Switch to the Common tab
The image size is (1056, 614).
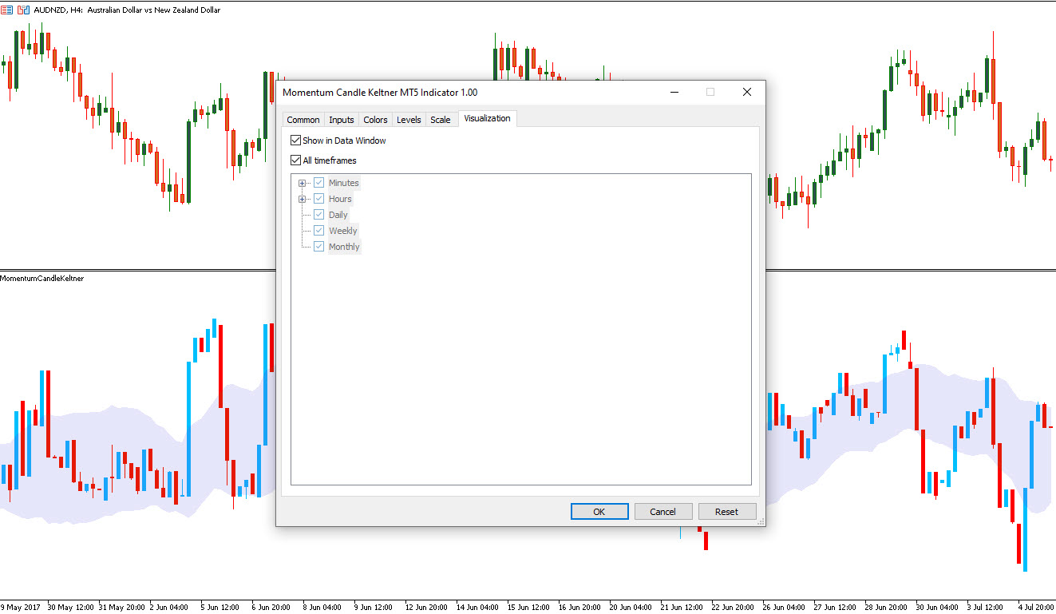303,120
